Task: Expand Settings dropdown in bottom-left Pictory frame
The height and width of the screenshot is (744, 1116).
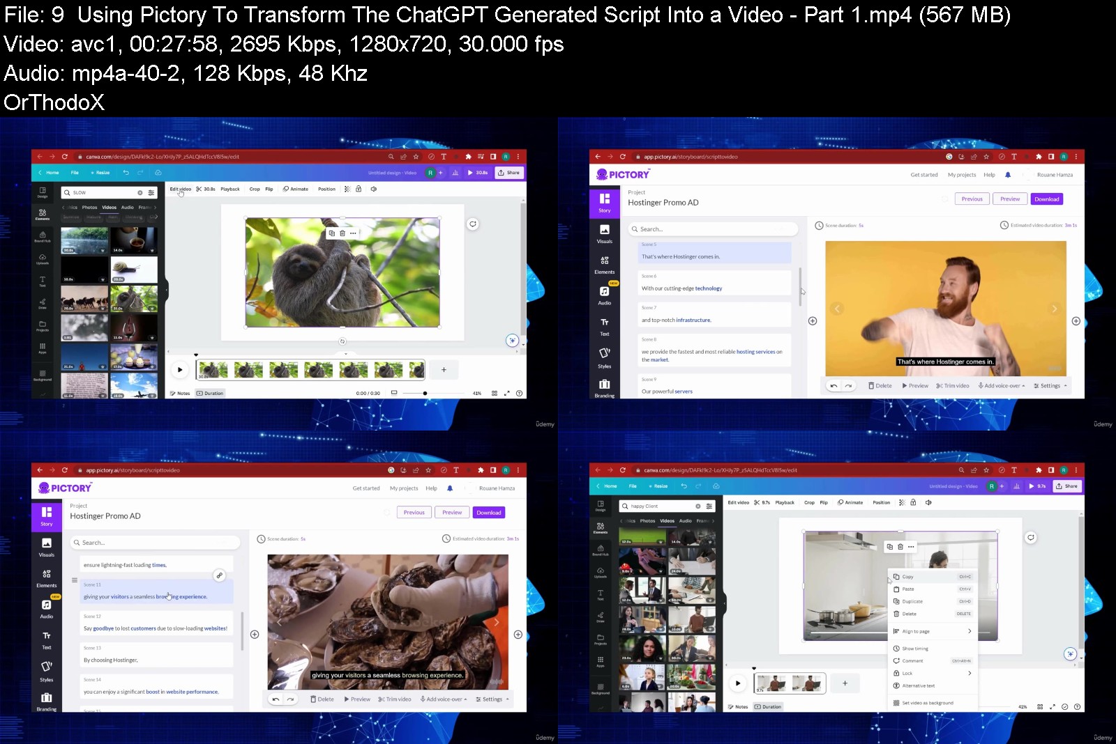Action: 492,699
